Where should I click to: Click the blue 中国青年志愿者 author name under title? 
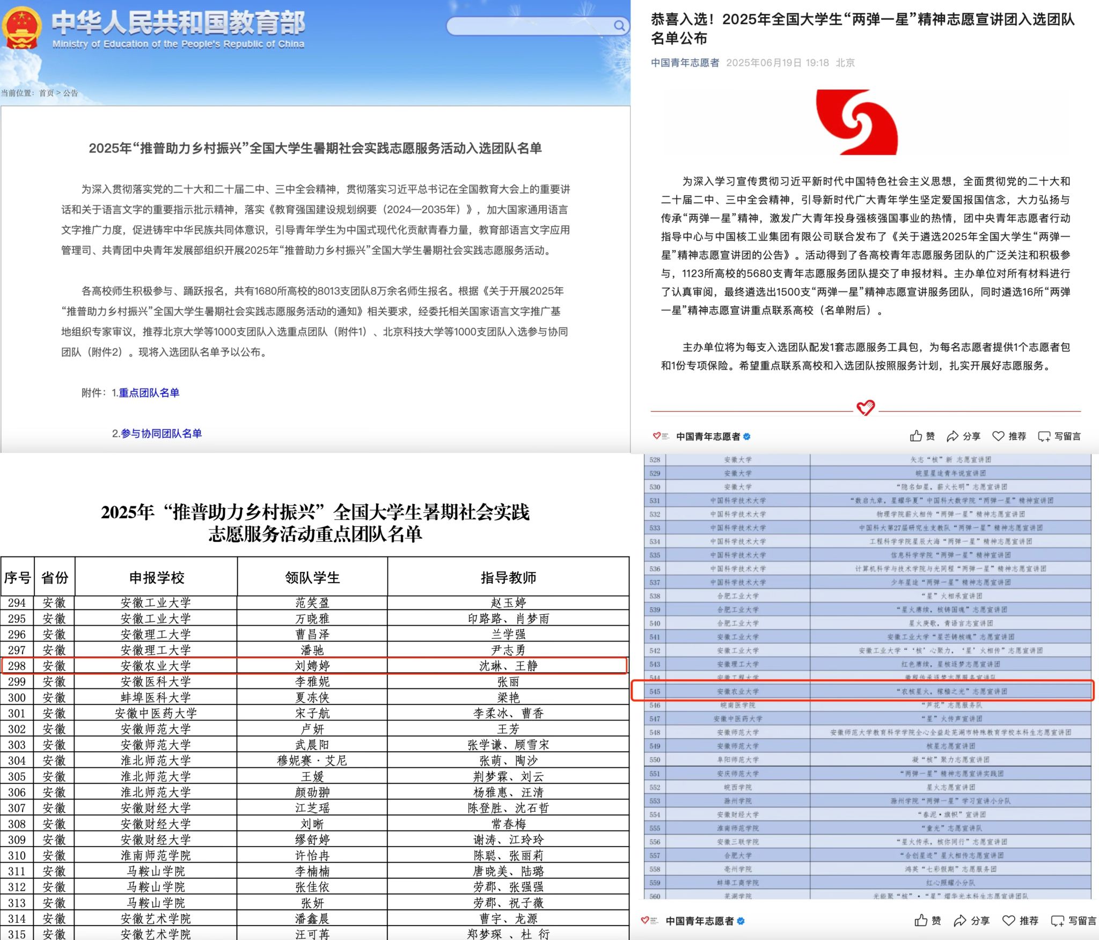coord(685,63)
